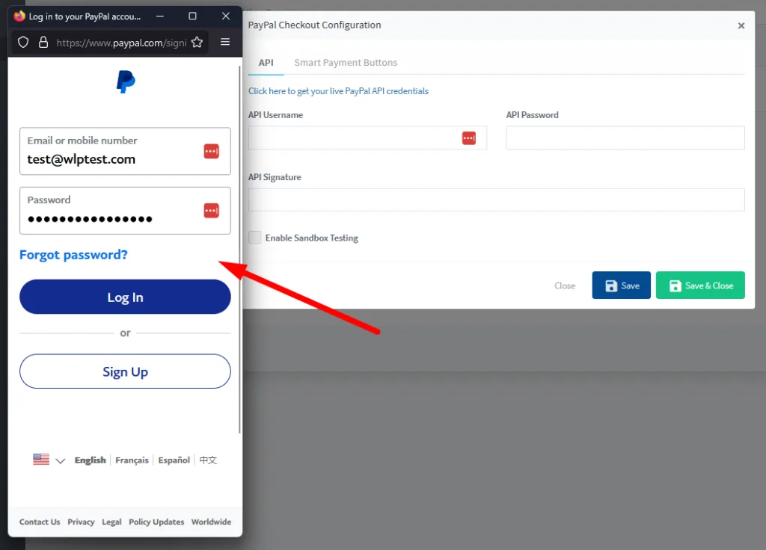This screenshot has height=550, width=766.
Task: Maximize the PayPal login window
Action: coord(192,16)
